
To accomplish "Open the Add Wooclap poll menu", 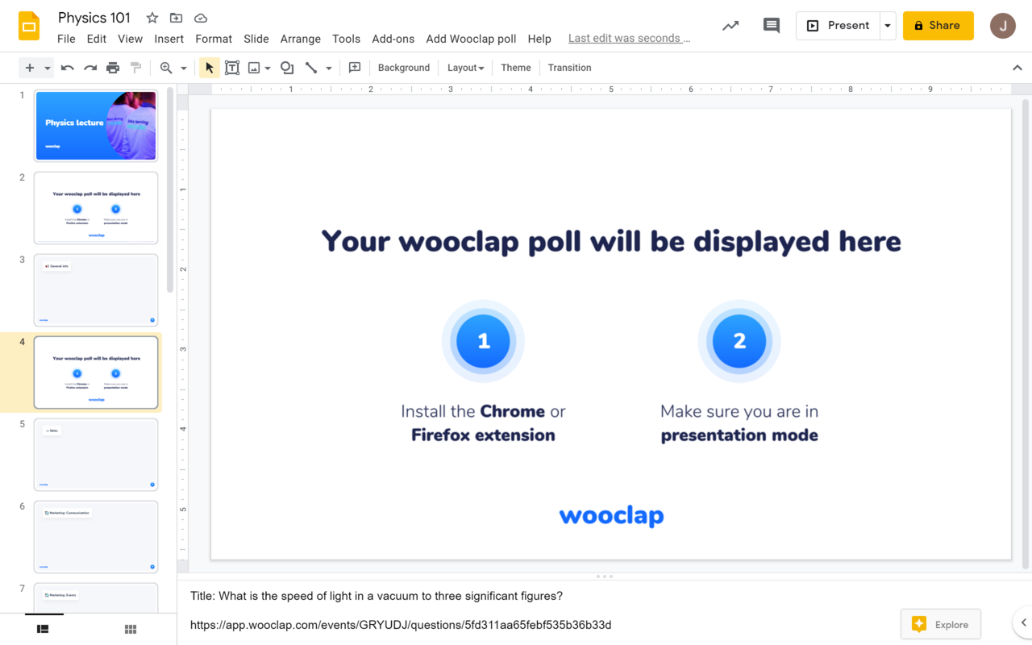I will pyautogui.click(x=471, y=38).
